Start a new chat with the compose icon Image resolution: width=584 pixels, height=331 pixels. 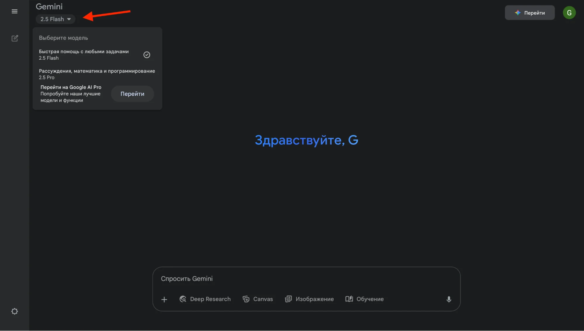(15, 38)
